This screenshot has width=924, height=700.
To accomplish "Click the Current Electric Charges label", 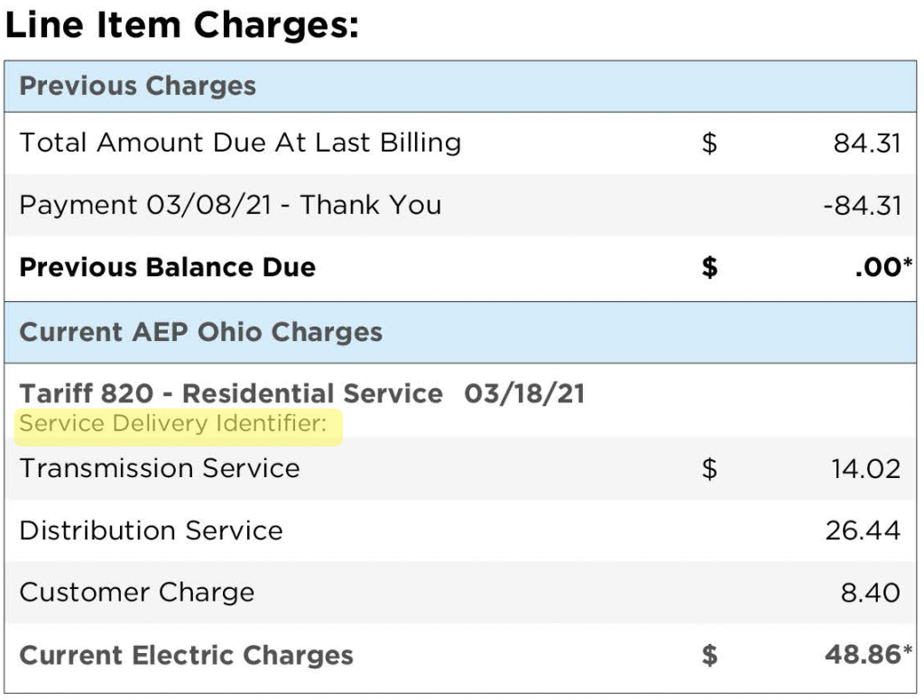I will click(186, 656).
